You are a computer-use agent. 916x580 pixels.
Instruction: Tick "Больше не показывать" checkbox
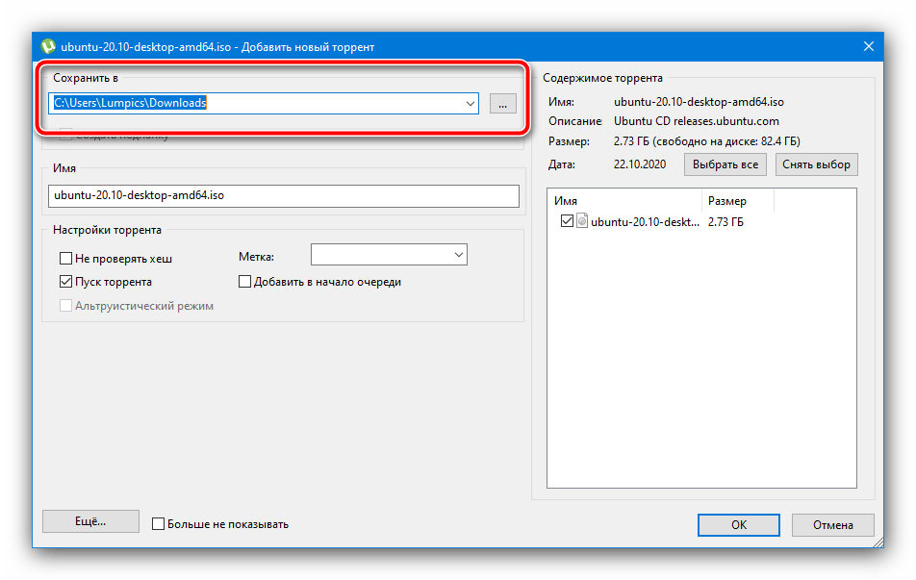point(159,524)
